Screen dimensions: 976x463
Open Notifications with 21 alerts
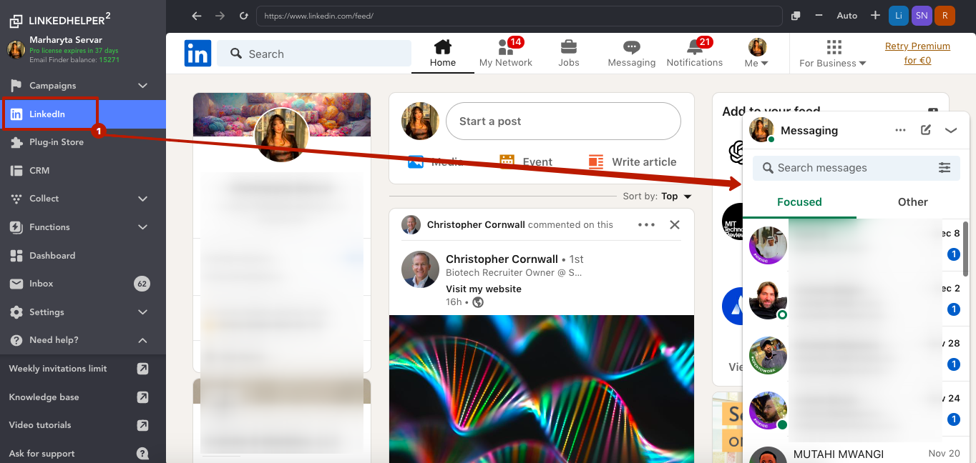694,53
